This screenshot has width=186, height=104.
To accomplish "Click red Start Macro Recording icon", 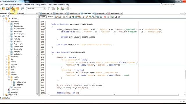I will pos(105,17).
